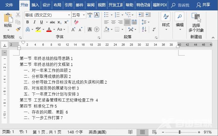The image size is (218, 136).
Task: Click the Clear Formatting eraser icon
Action: click(76, 22)
